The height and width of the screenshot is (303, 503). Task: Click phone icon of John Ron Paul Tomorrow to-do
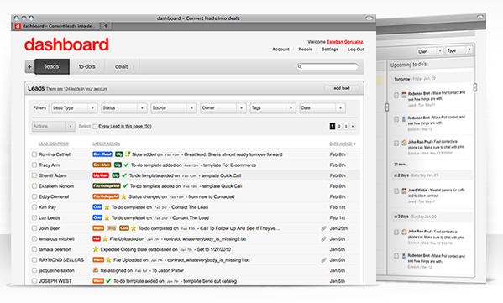click(x=404, y=143)
